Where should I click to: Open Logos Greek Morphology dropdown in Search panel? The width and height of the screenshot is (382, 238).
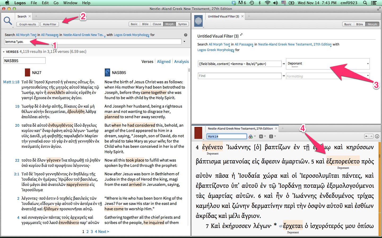click(132, 35)
